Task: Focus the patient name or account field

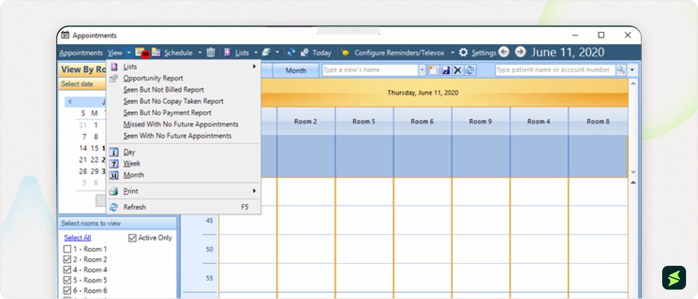Action: click(555, 70)
